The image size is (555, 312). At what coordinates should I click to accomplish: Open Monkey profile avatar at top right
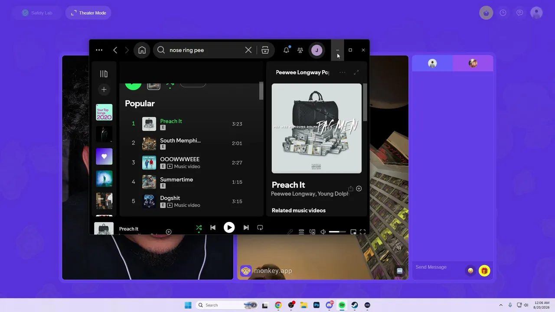tap(536, 13)
